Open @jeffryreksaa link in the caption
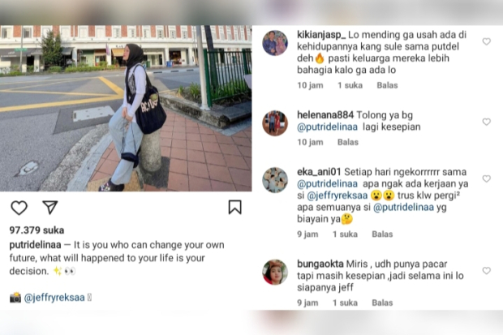 click(54, 298)
